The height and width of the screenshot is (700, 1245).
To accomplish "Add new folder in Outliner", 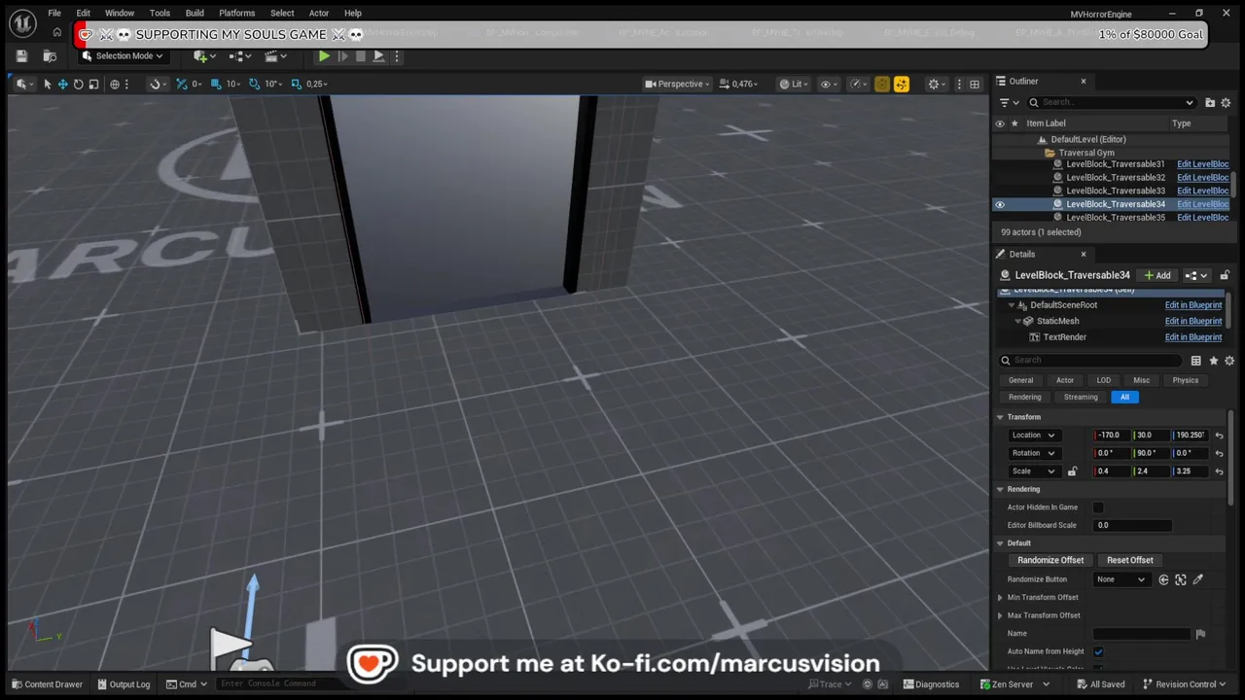I will pos(1210,102).
